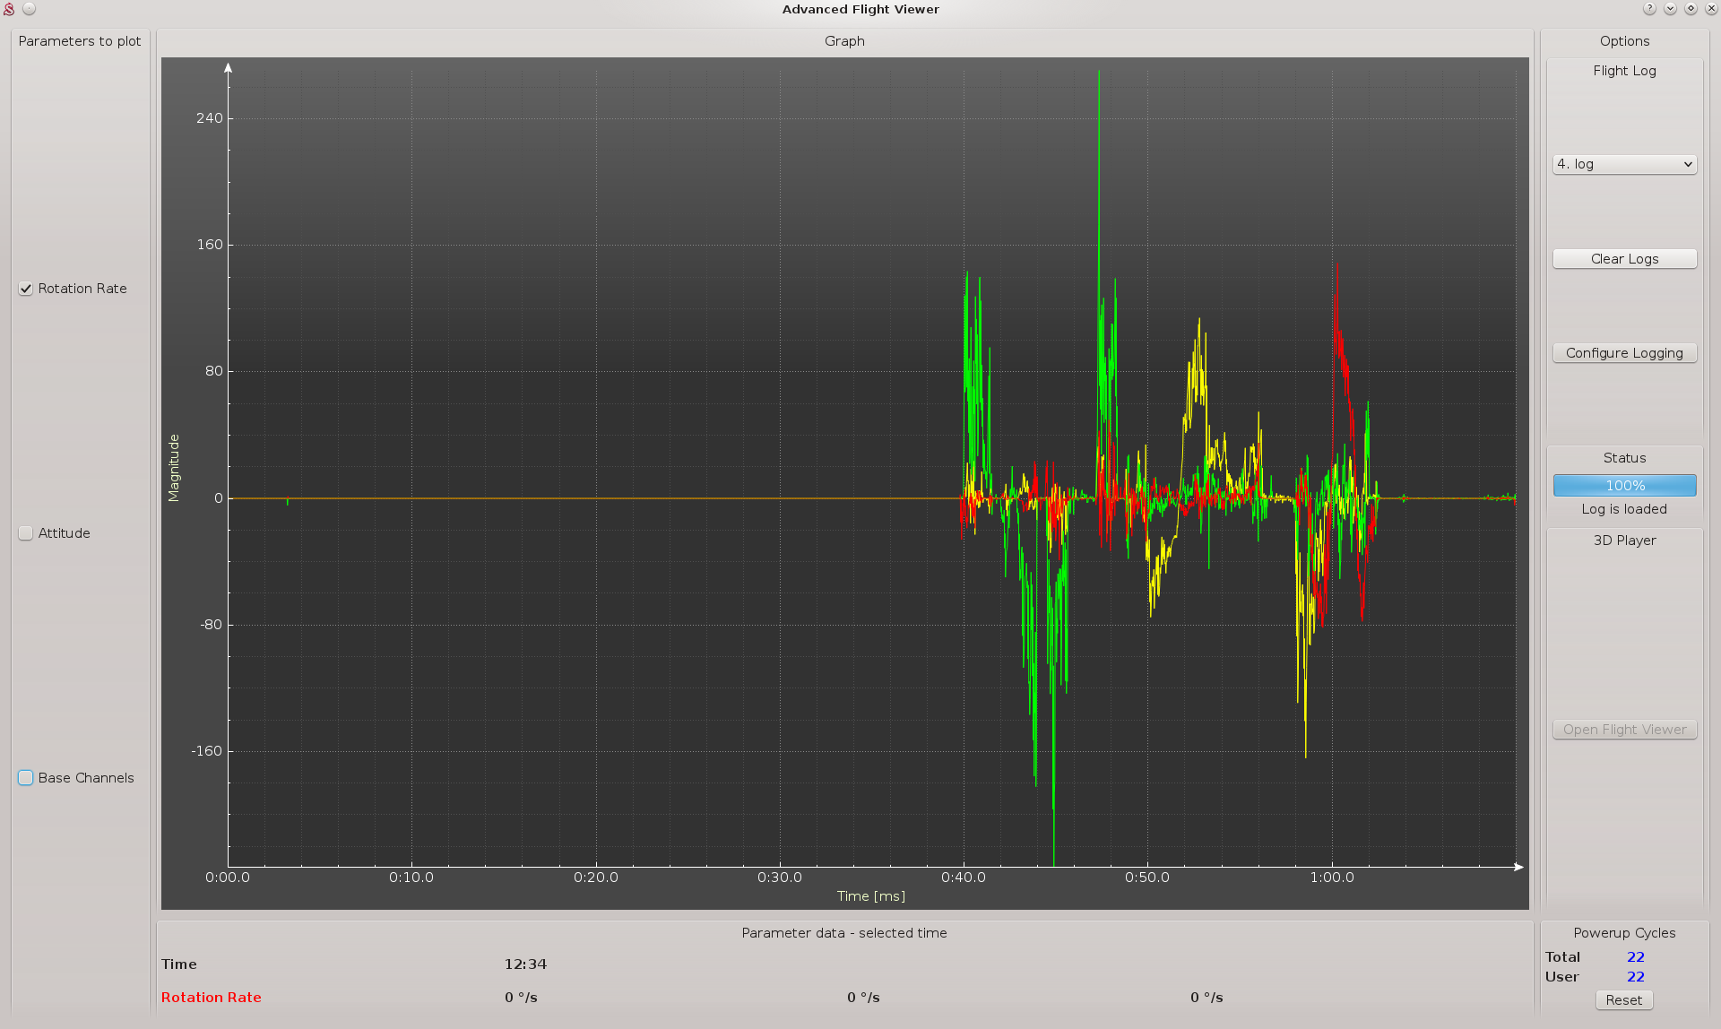Click the diamond maximize titlebar icon
Viewport: 1721px width, 1029px height.
pos(1691,9)
